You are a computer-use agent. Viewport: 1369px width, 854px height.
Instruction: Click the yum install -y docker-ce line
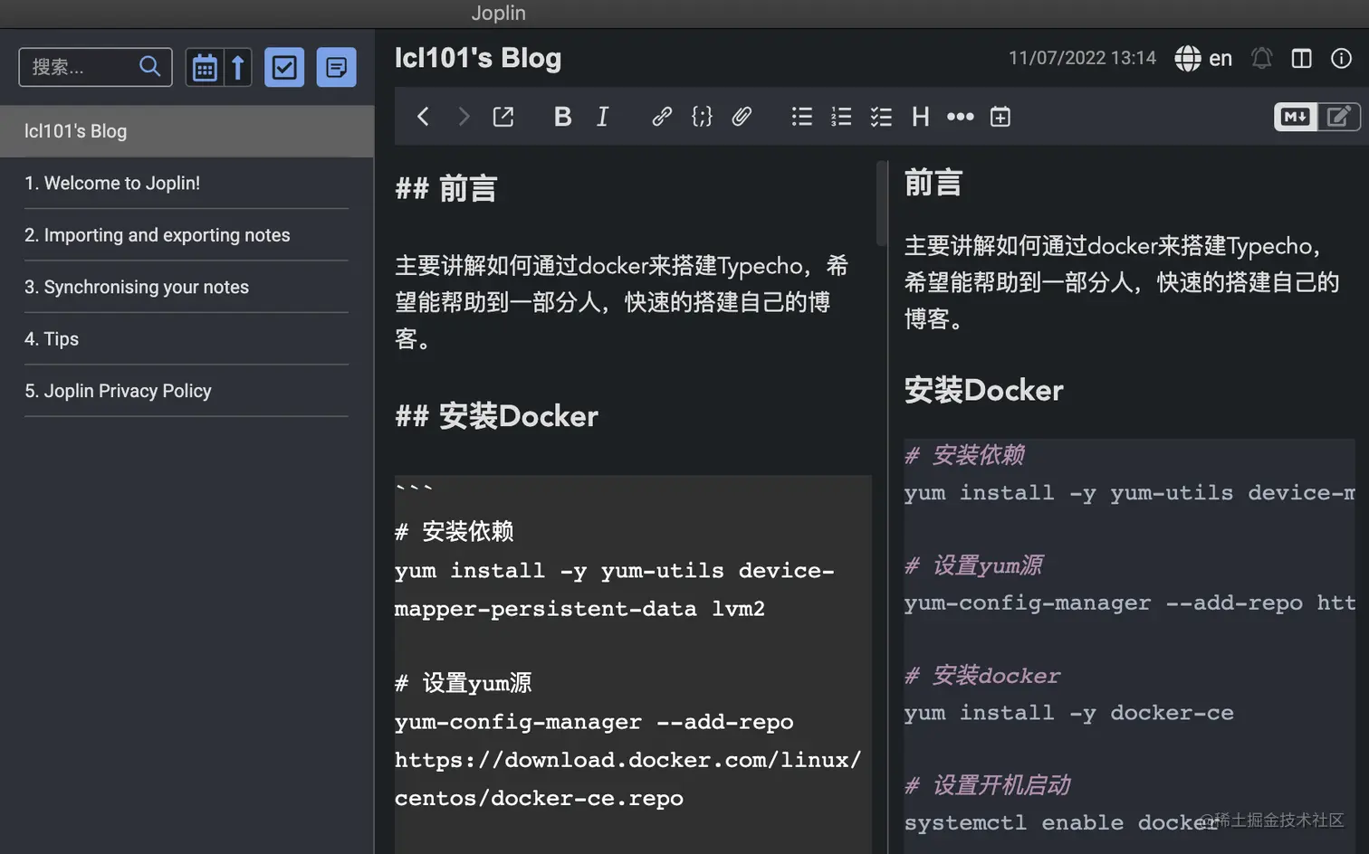point(1068,713)
